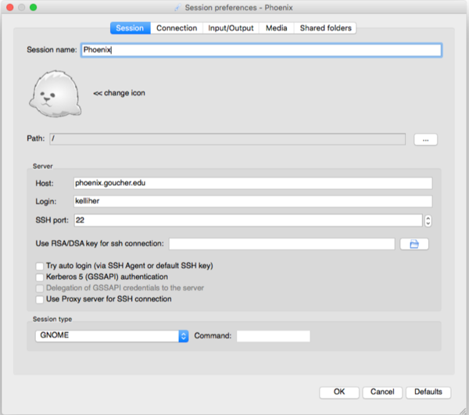The height and width of the screenshot is (415, 469).
Task: Click the change icon label
Action: pos(119,93)
